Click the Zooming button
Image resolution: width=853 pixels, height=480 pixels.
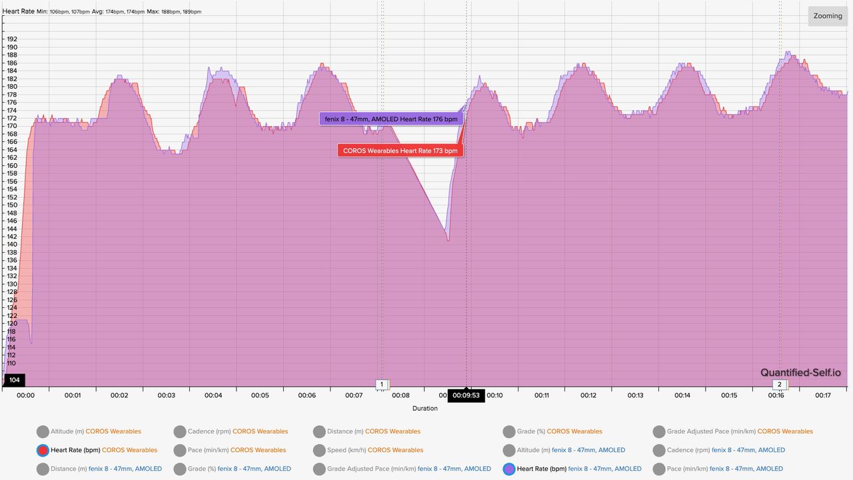tap(828, 16)
